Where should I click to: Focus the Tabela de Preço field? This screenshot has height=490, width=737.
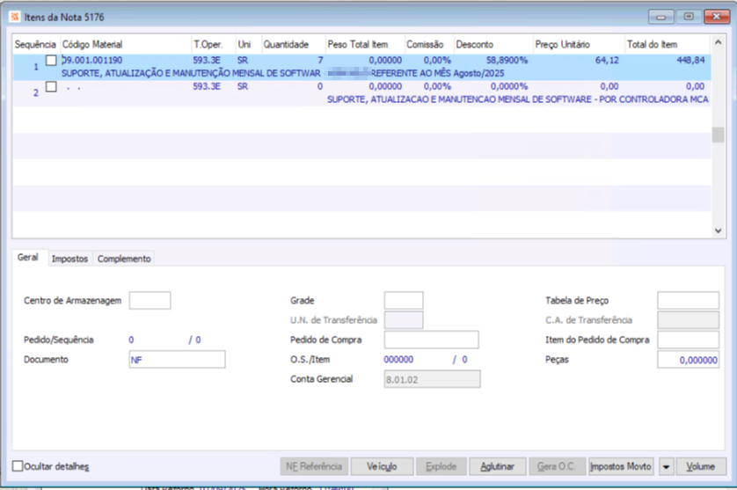click(688, 301)
